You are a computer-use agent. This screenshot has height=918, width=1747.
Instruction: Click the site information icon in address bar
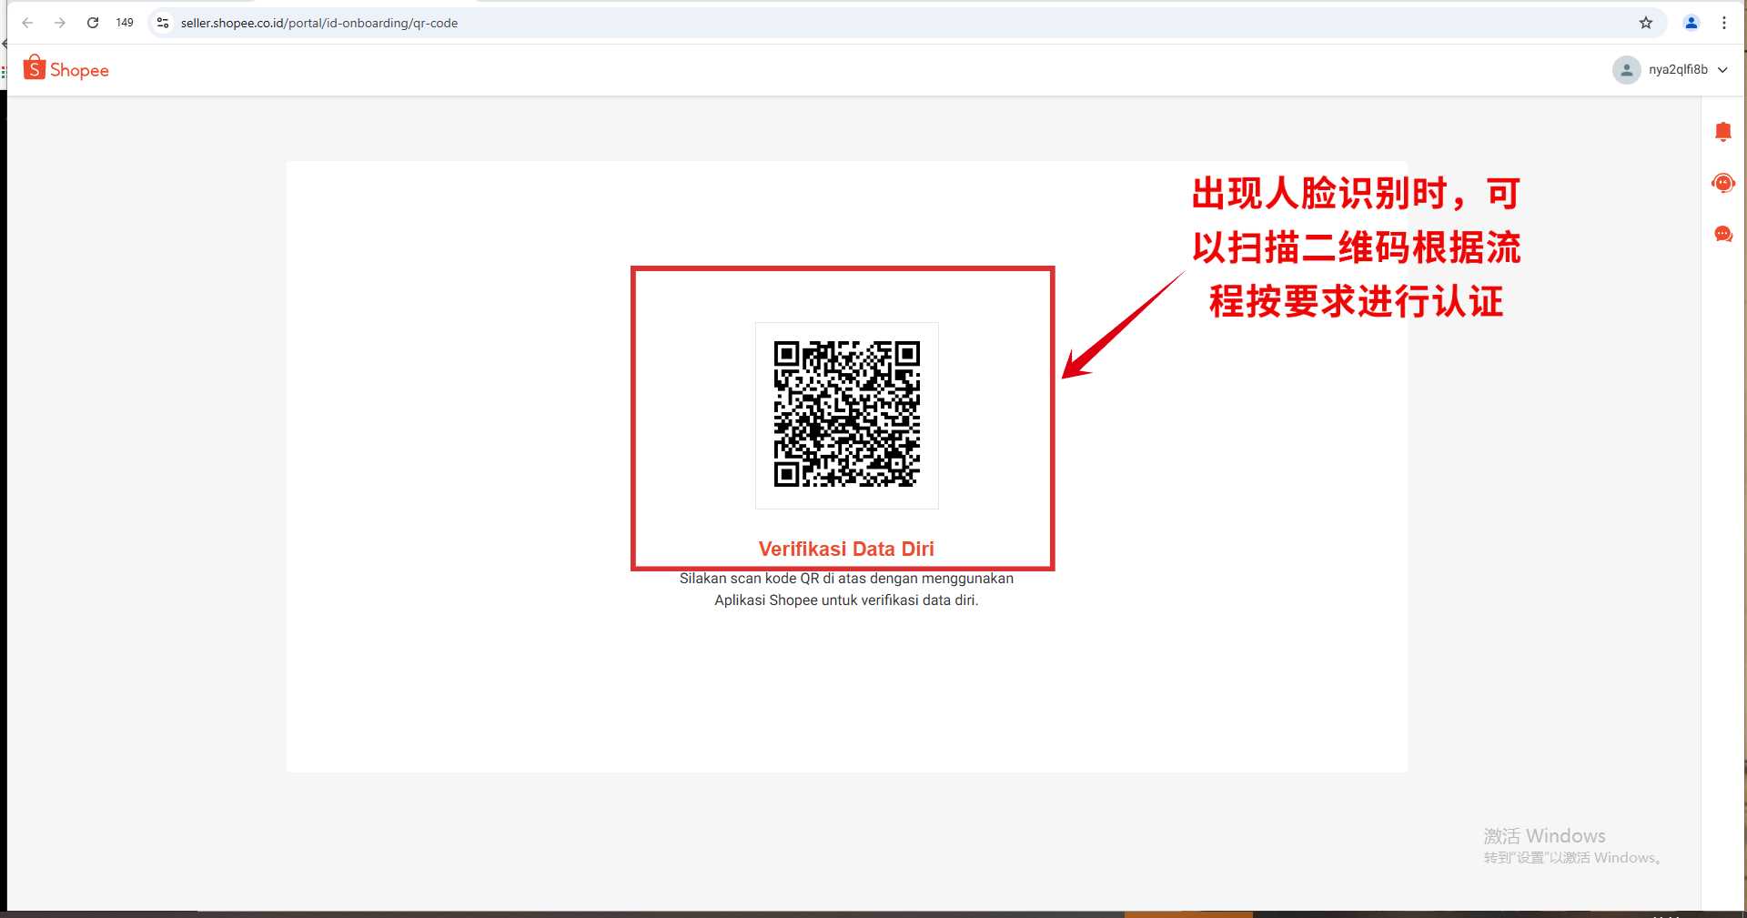(162, 23)
